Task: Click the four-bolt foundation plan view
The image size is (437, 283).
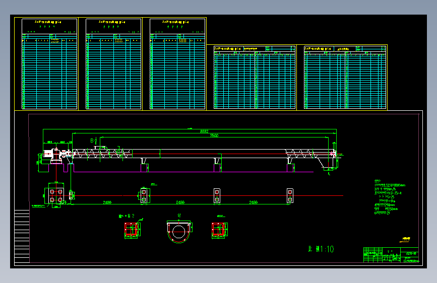Action: [56, 196]
